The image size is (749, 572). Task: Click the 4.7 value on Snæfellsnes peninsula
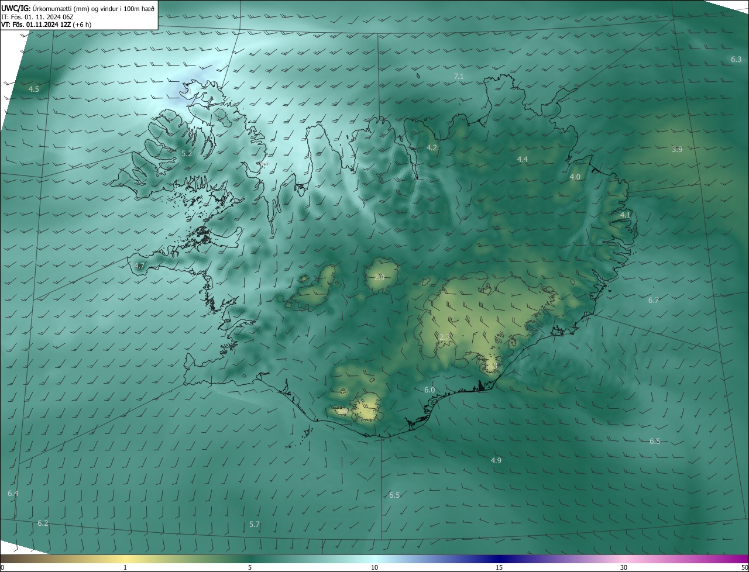pos(139,266)
